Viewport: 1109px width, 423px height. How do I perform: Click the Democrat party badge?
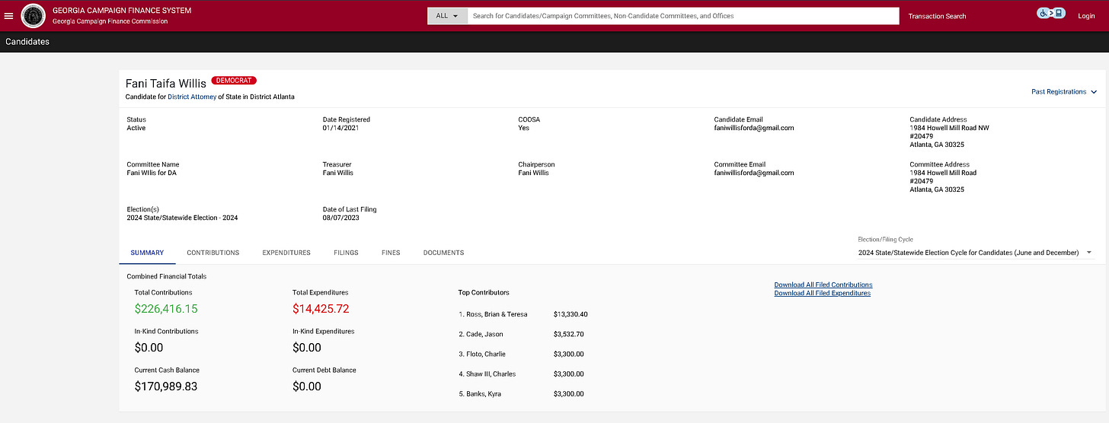[234, 80]
